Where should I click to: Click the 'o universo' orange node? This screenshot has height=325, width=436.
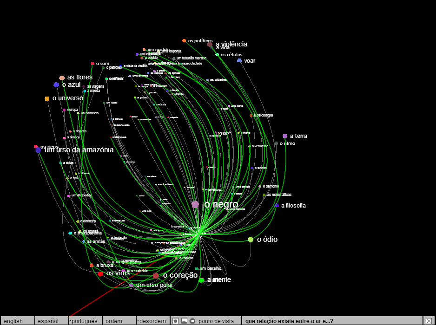point(47,99)
